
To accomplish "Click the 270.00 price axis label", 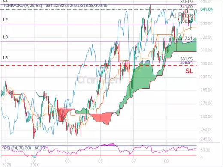I will [206, 103].
